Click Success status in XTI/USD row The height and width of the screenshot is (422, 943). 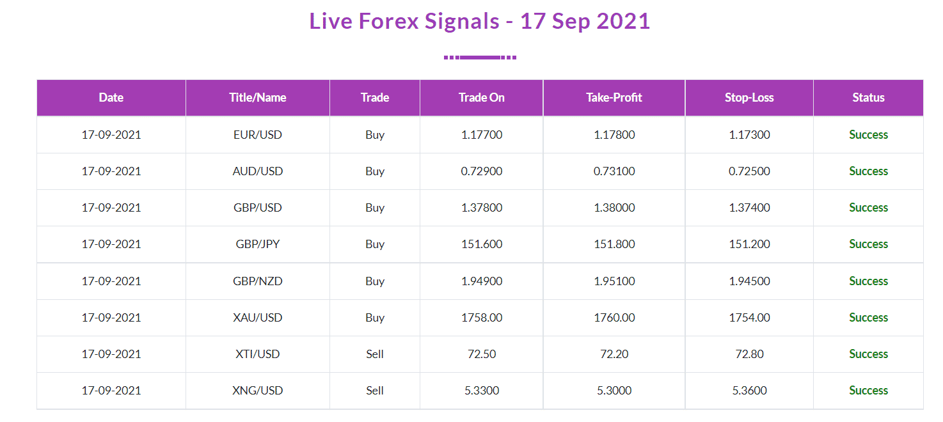click(x=868, y=354)
